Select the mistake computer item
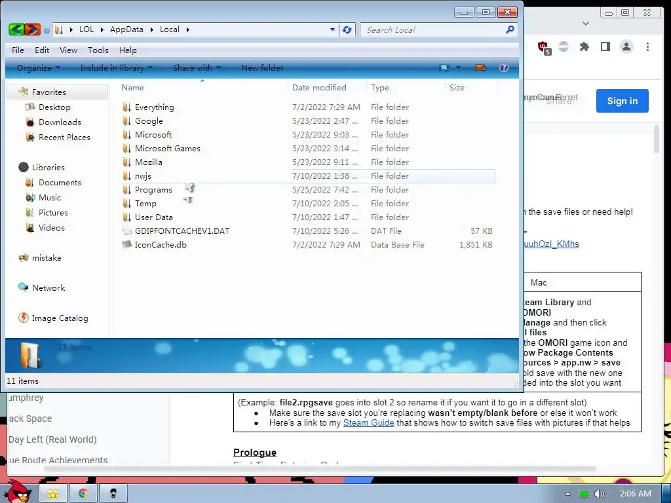This screenshot has height=503, width=671. pos(47,257)
